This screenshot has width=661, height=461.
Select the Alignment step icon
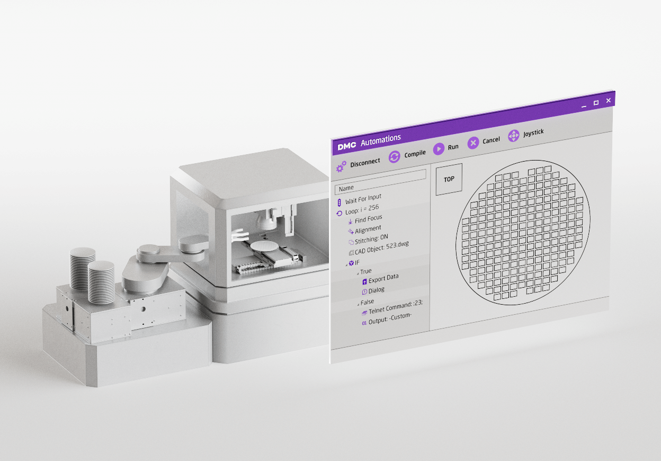tap(350, 231)
